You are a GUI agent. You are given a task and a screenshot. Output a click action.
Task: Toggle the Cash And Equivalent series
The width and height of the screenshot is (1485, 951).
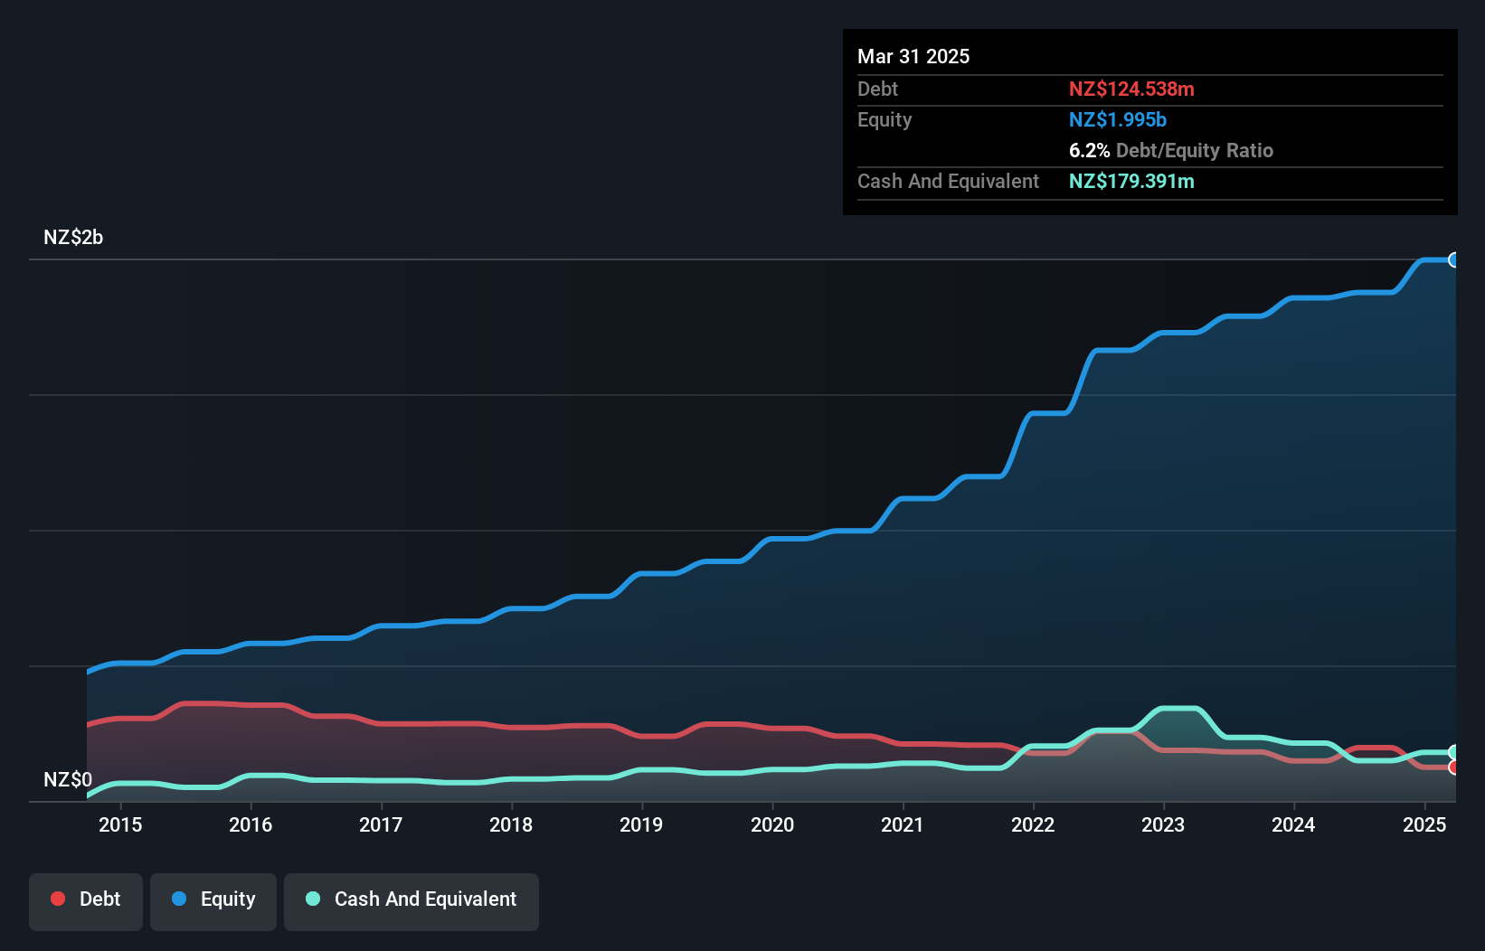[411, 900]
